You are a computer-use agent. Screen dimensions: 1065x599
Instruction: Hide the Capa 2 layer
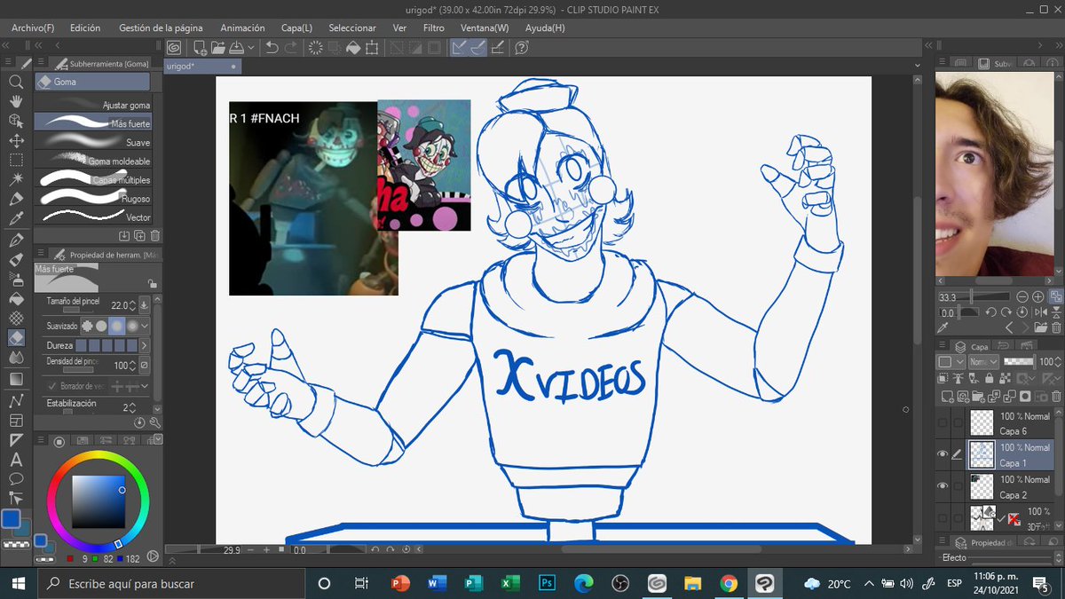coord(943,486)
